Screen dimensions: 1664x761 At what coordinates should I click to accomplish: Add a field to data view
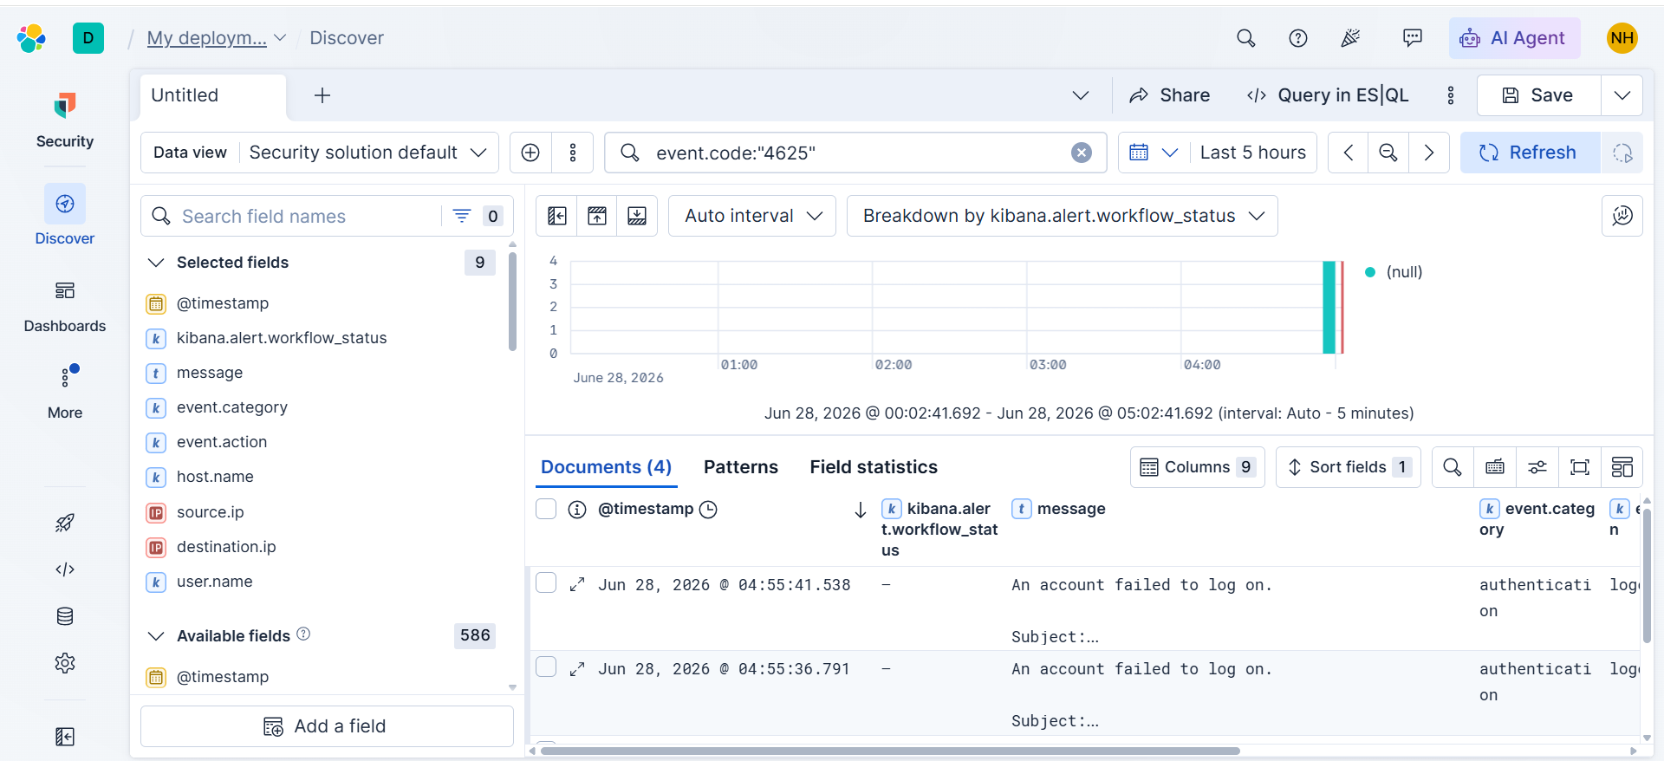[327, 726]
